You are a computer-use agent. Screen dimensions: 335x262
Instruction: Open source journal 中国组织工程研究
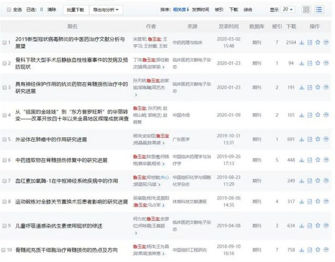(189, 250)
